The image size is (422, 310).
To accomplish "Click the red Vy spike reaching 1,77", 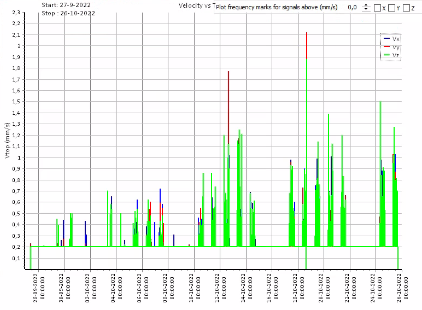I will [x=228, y=98].
